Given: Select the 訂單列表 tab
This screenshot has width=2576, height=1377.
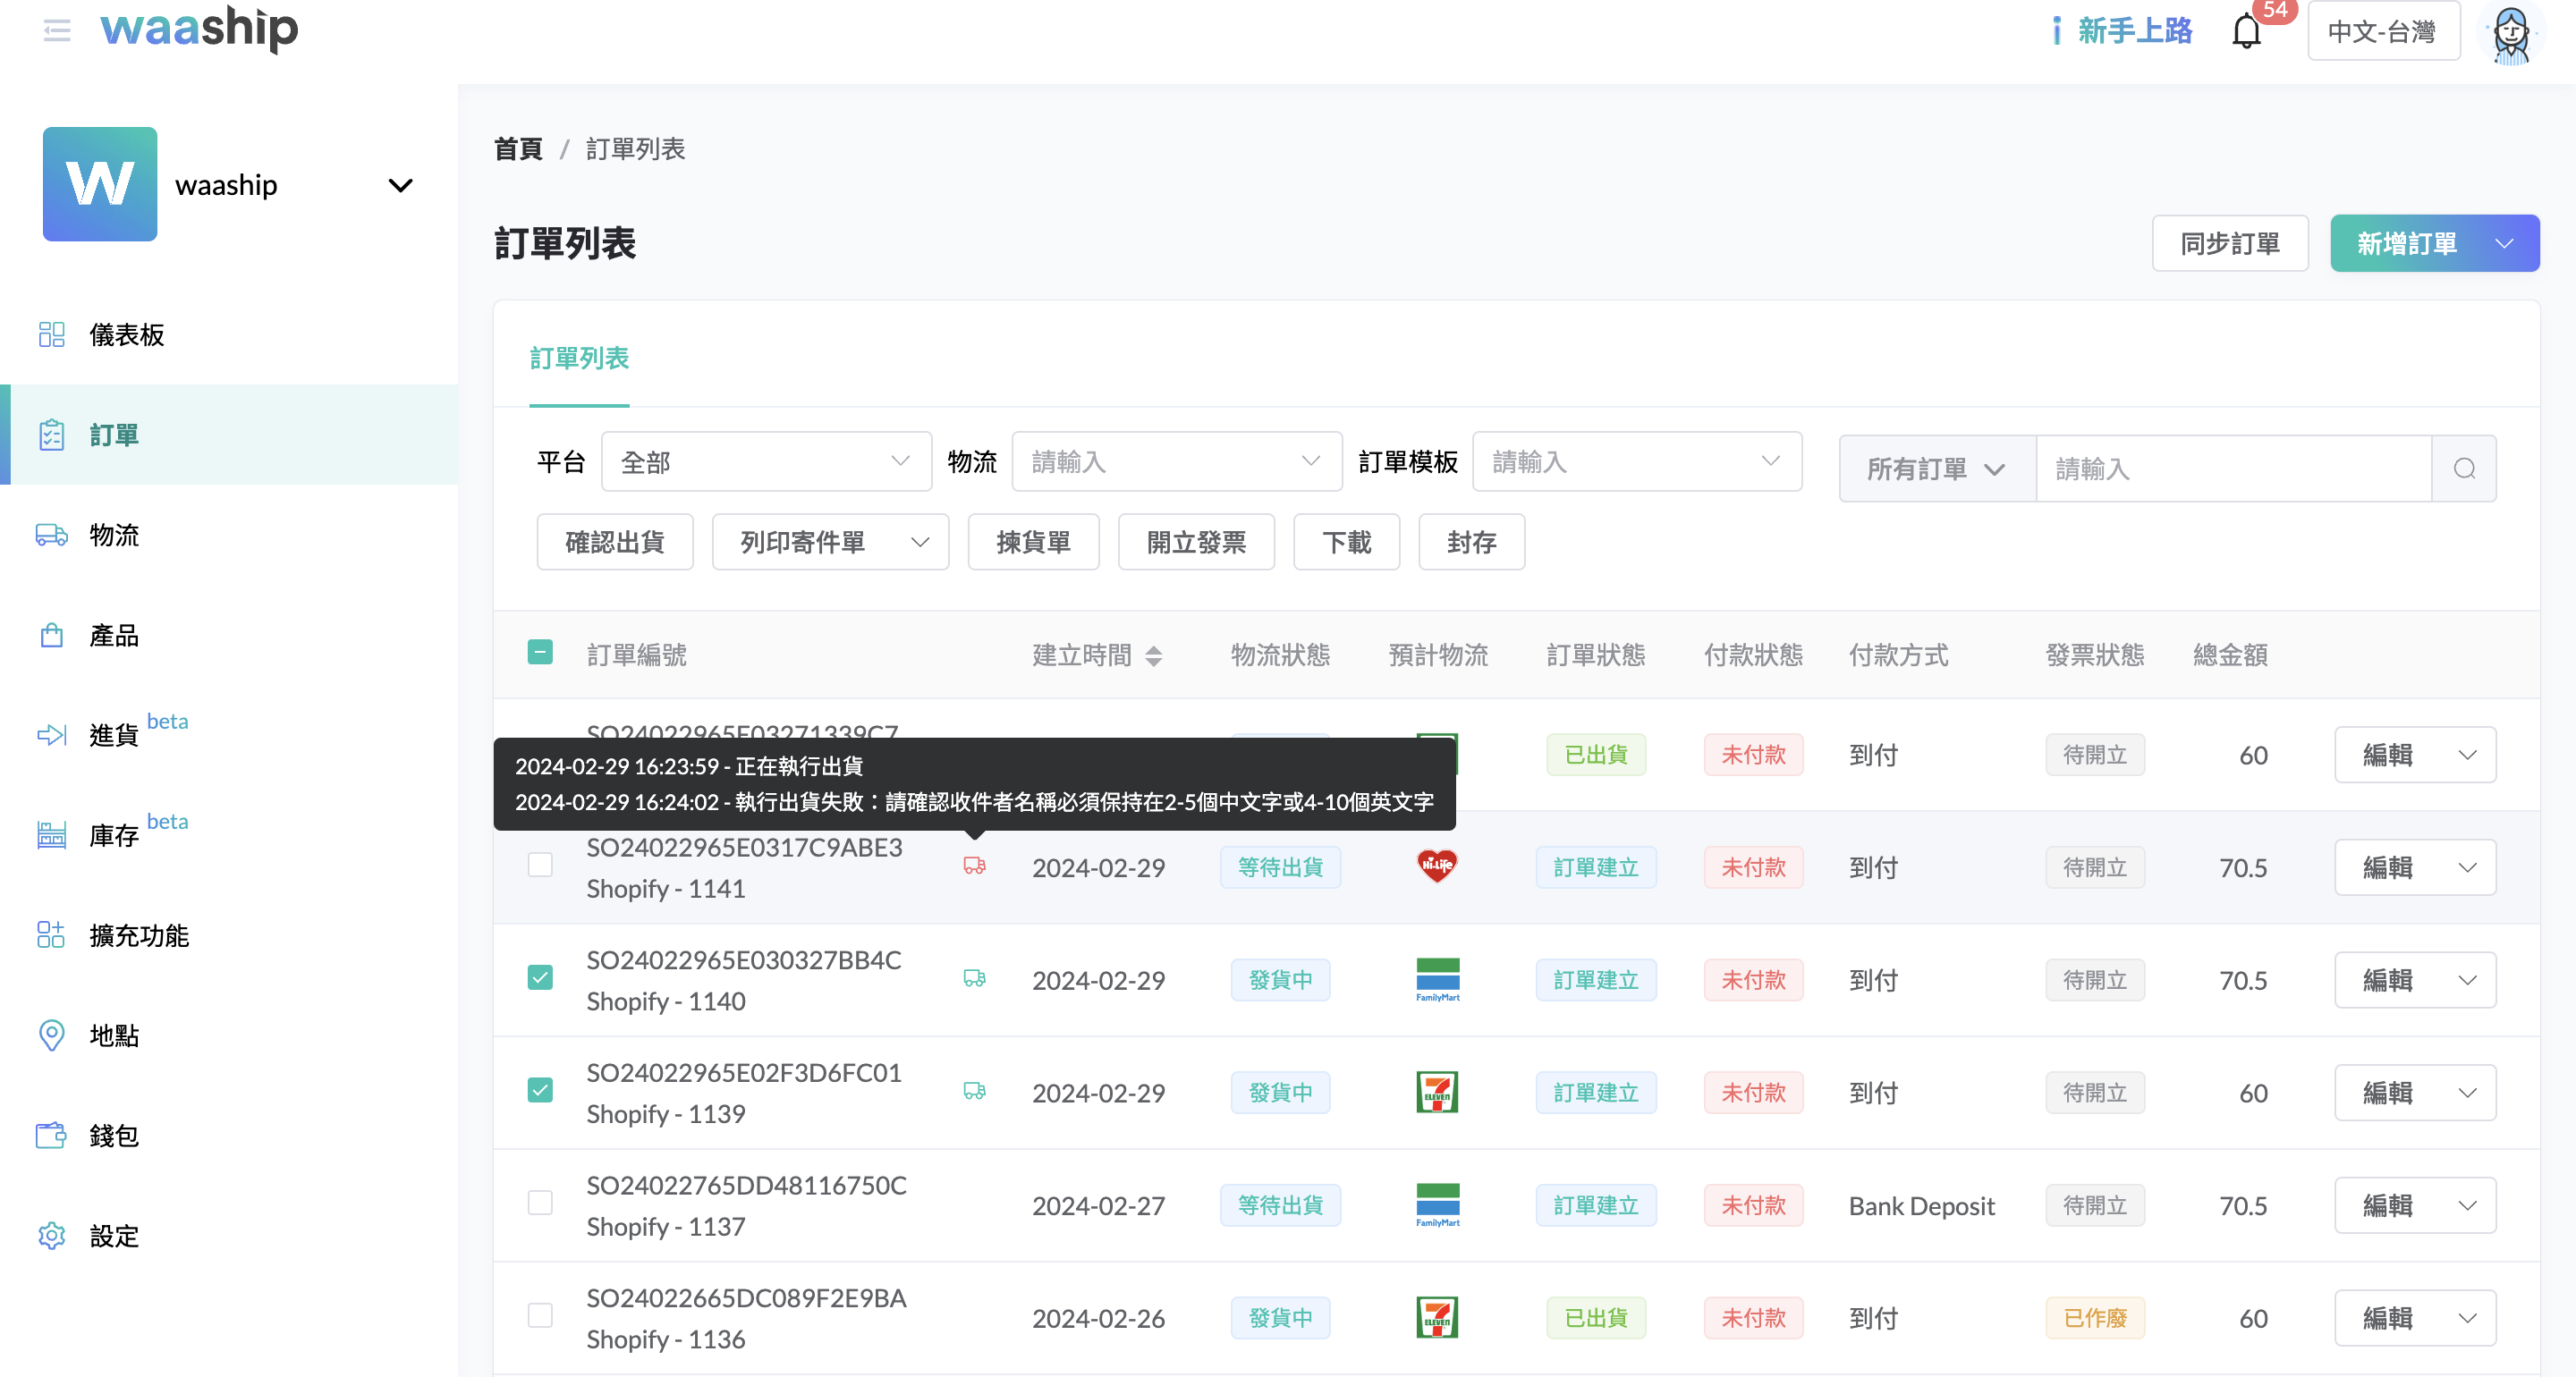Looking at the screenshot, I should [x=579, y=358].
